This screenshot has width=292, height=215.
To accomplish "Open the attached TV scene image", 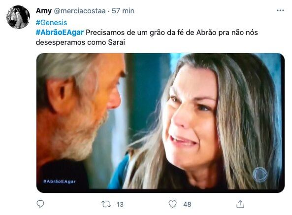I will (x=161, y=123).
